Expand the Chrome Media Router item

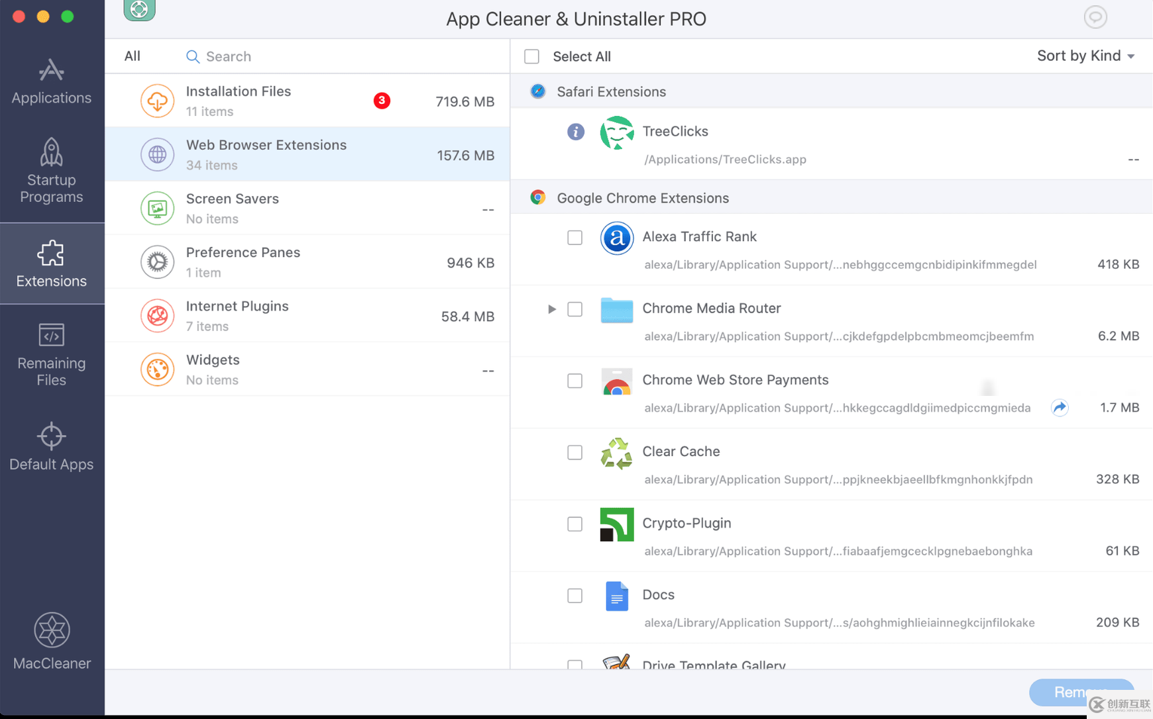pos(551,309)
